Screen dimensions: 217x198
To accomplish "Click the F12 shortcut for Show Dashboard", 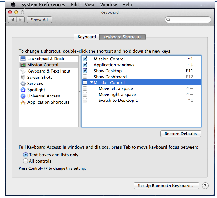I will [x=190, y=77].
